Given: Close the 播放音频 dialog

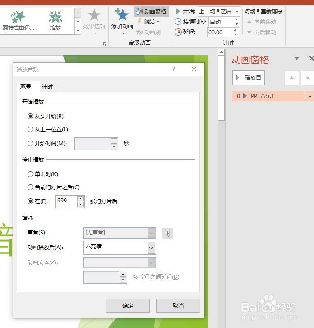Looking at the screenshot, I should [194, 69].
